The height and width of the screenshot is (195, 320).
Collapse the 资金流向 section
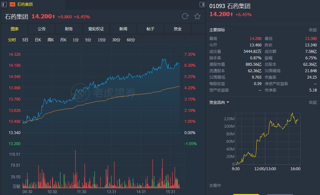click(313, 102)
